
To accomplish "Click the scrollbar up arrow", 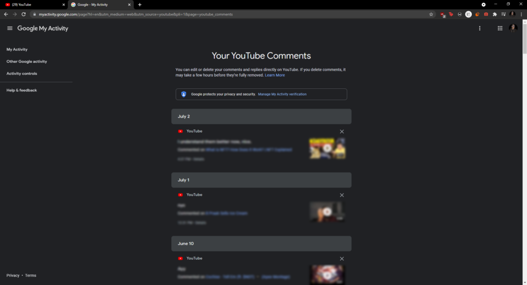I will tap(524, 21).
